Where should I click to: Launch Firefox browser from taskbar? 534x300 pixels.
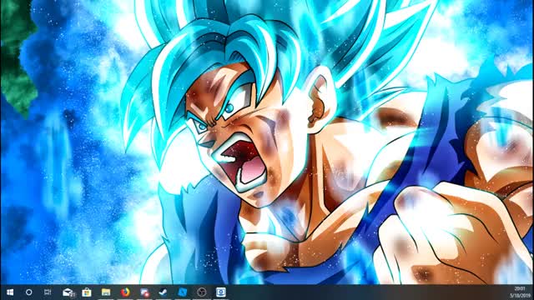click(125, 292)
